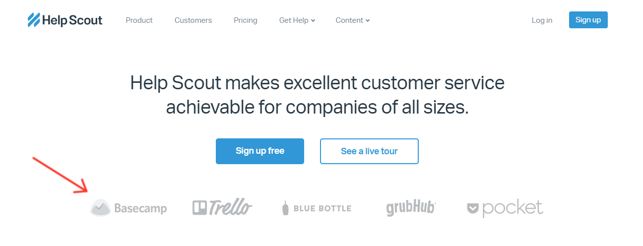Expand the Content dropdown menu
The image size is (643, 246).
[x=353, y=20]
